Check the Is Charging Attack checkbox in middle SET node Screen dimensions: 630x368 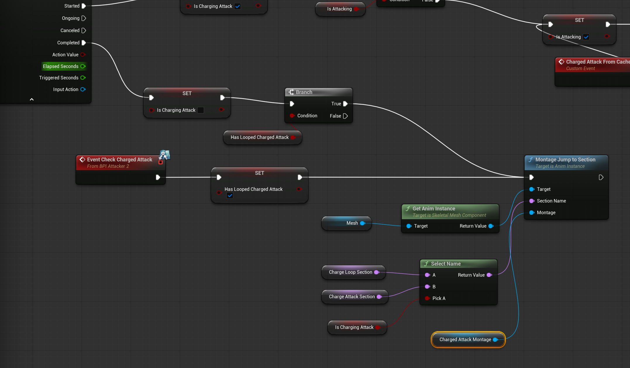coord(201,110)
